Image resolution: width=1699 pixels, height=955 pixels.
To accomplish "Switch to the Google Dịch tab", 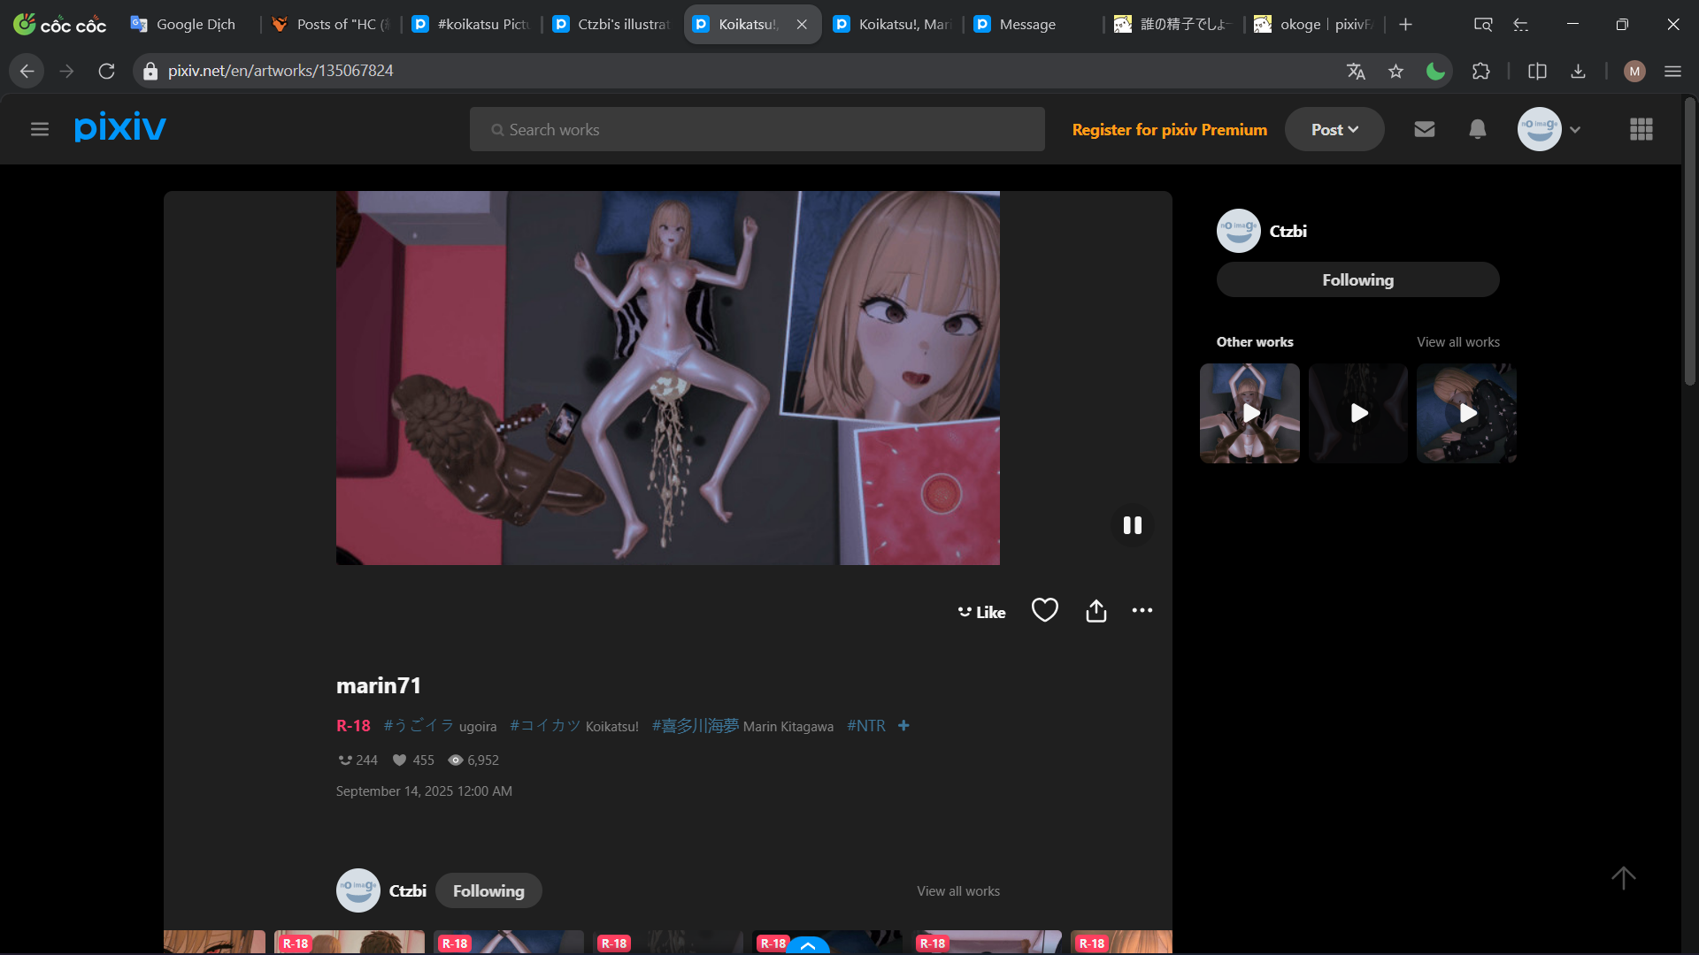I will click(x=195, y=24).
